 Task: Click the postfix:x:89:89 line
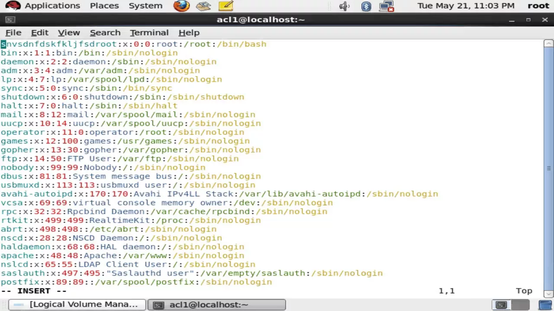click(x=136, y=282)
